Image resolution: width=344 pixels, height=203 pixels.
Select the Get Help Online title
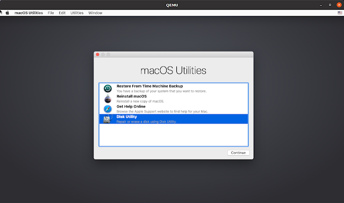[131, 106]
